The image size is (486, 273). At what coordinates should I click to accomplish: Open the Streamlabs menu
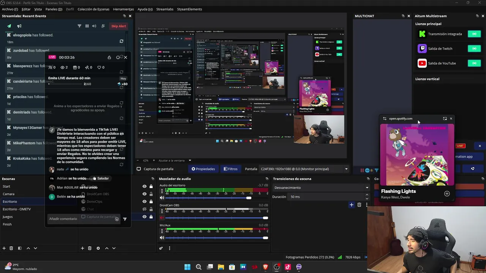pyautogui.click(x=165, y=9)
